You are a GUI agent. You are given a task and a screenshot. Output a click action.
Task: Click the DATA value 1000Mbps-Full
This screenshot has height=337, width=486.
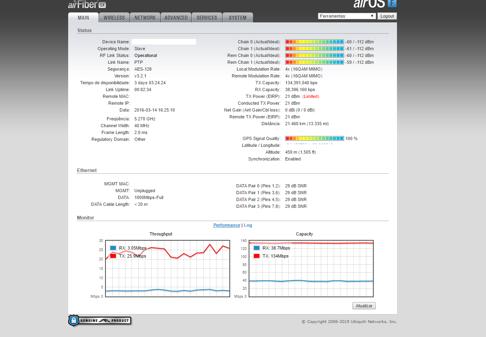point(149,197)
